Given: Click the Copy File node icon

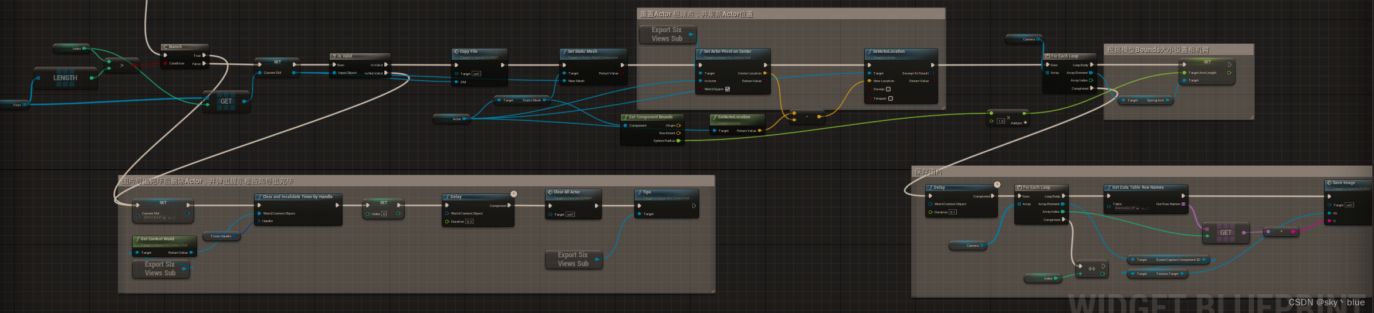Looking at the screenshot, I should tap(456, 52).
